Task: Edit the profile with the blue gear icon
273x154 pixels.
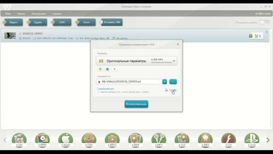Action: (107, 69)
